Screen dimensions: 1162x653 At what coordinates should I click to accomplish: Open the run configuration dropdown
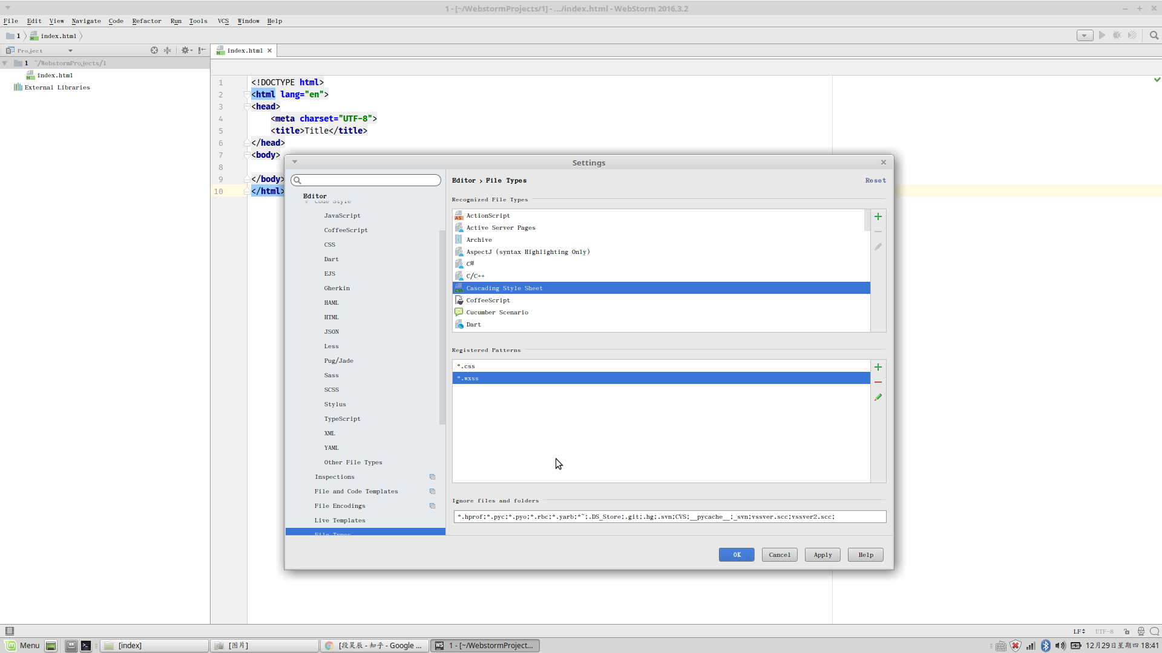coord(1085,36)
